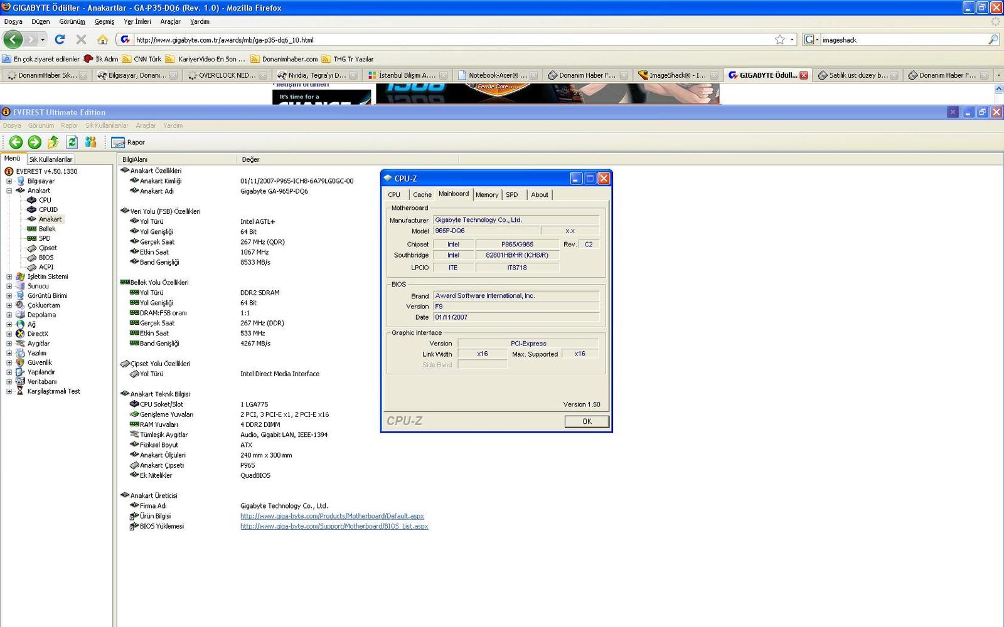This screenshot has width=1004, height=627.
Task: Expand DirectX tree node
Action: [9, 334]
